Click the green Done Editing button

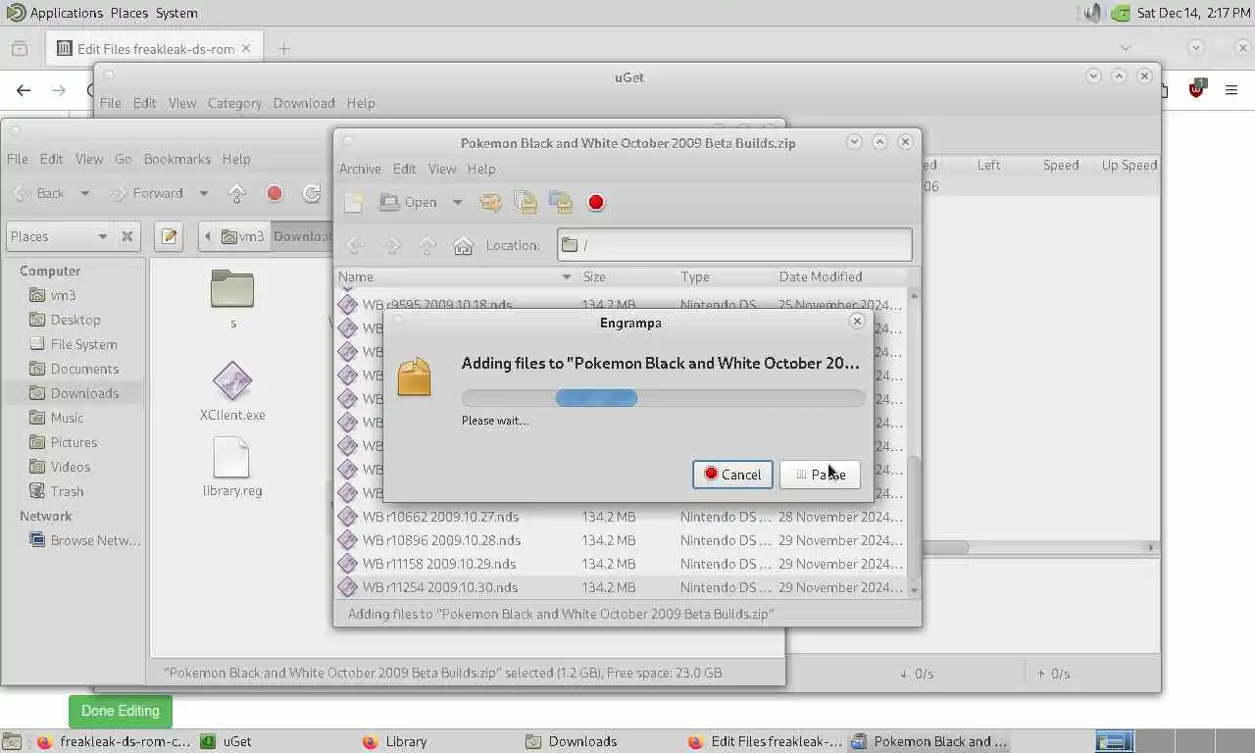[x=120, y=711]
